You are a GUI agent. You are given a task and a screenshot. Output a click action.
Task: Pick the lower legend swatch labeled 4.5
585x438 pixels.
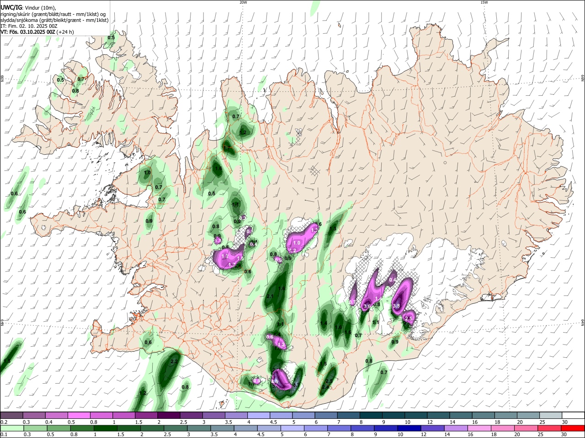click(270, 428)
